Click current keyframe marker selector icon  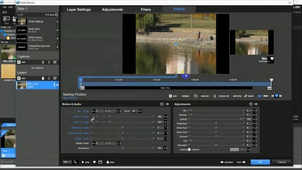click(277, 96)
